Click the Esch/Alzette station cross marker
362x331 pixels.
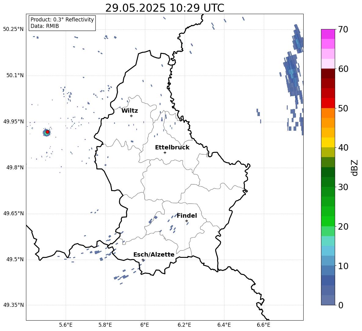click(143, 260)
